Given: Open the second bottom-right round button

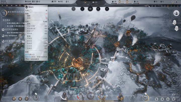Looking at the screenshot, I should pyautogui.click(x=162, y=99).
